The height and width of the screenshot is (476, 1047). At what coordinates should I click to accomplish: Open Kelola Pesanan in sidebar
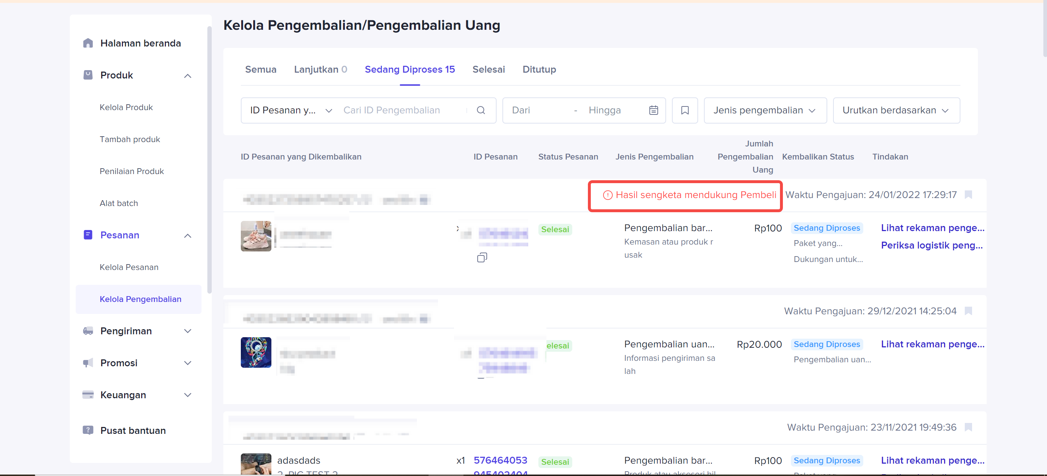click(x=129, y=267)
